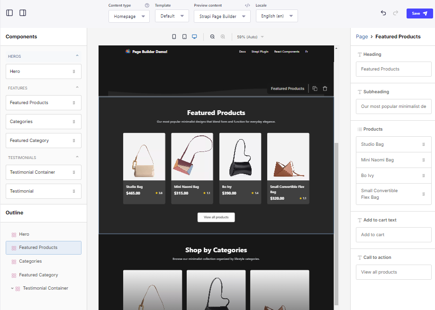Image resolution: width=435 pixels, height=310 pixels.
Task: Switch to desktop device preview
Action: coord(194,36)
